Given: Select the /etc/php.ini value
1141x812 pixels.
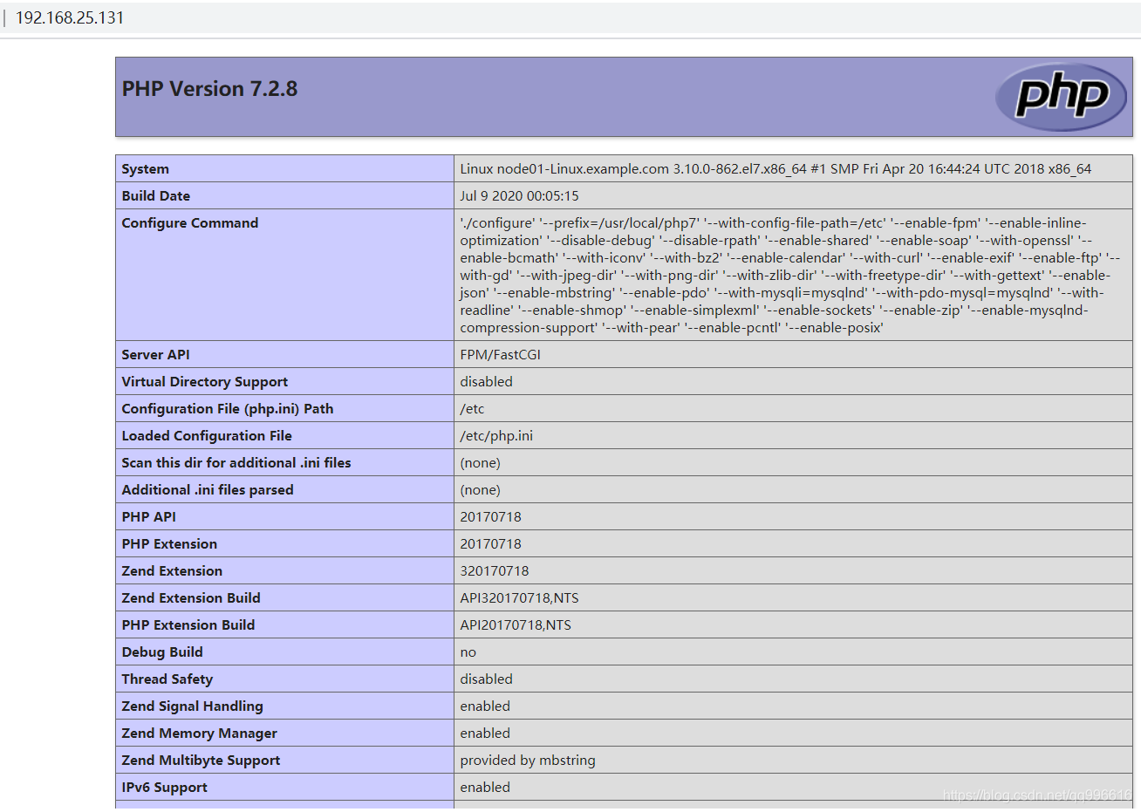Looking at the screenshot, I should point(496,436).
